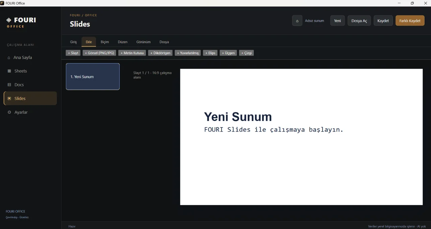431x229 pixels.
Task: Switch to the Giriş tab
Action: point(73,42)
